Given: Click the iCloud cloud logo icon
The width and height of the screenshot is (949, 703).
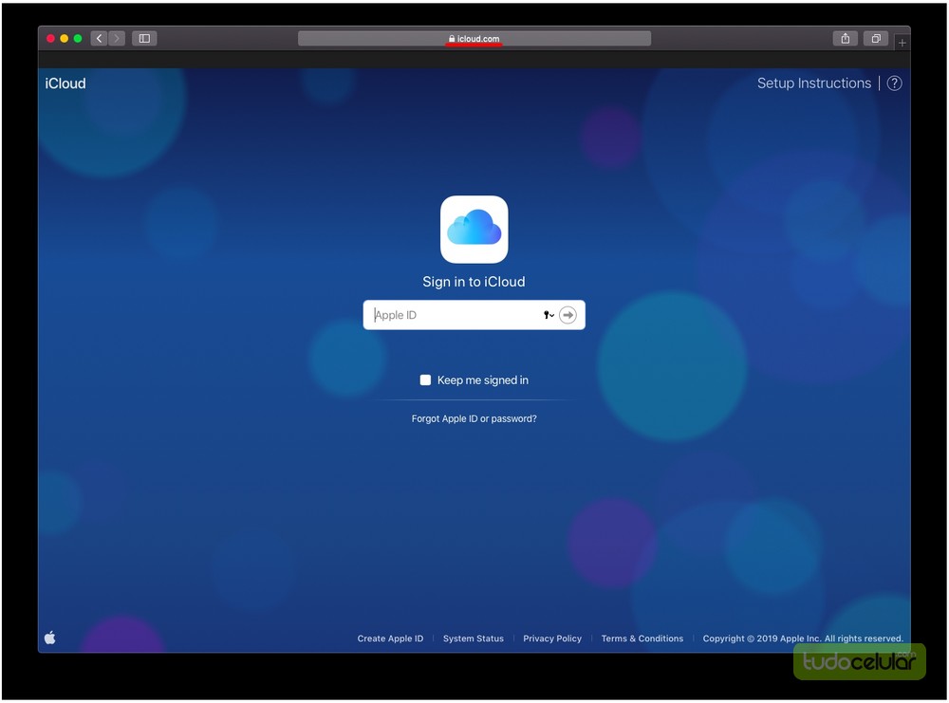Looking at the screenshot, I should coord(474,230).
